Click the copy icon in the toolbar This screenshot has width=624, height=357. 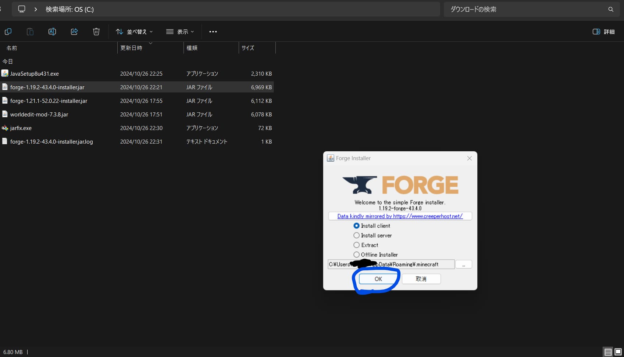click(8, 32)
